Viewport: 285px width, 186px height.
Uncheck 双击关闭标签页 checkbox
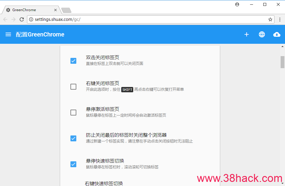[73, 61]
